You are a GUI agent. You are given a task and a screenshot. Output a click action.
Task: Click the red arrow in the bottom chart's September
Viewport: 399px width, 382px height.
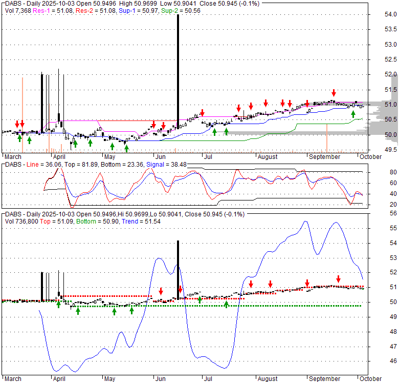click(338, 279)
